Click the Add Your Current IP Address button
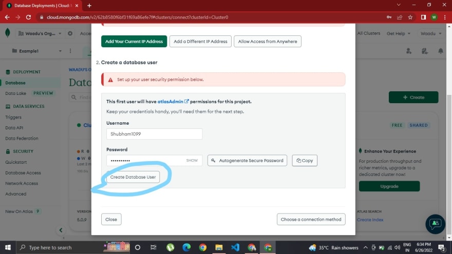The image size is (452, 254). (x=134, y=42)
